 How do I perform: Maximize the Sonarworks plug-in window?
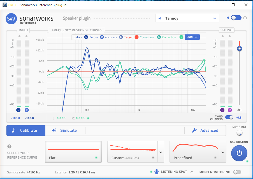233,5
